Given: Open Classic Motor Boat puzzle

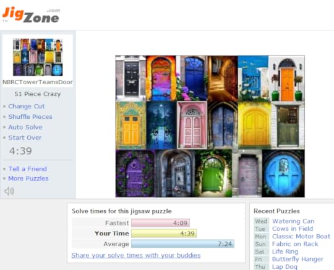Looking at the screenshot, I should click(x=301, y=237).
